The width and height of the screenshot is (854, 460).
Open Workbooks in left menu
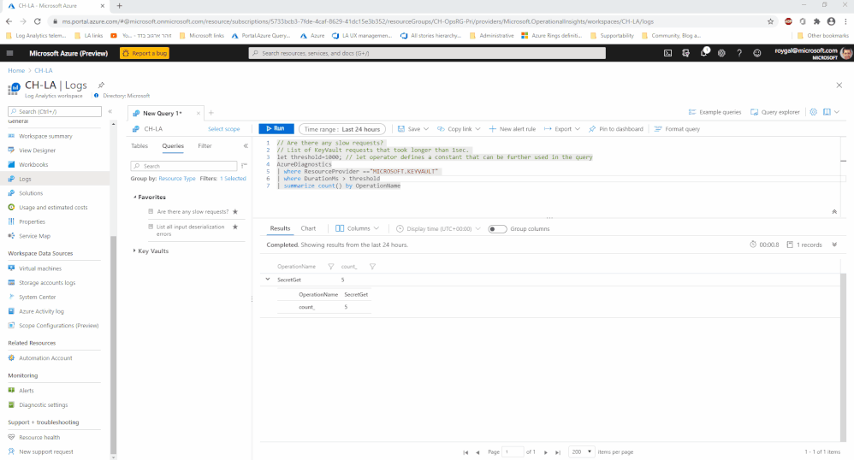coord(33,164)
